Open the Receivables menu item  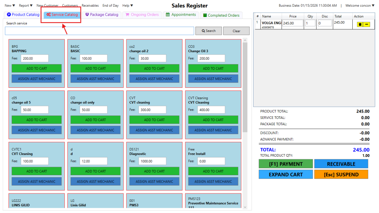(90, 6)
